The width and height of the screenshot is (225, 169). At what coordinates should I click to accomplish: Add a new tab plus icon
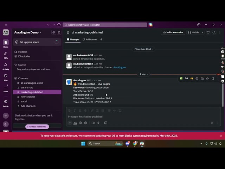click(101, 39)
